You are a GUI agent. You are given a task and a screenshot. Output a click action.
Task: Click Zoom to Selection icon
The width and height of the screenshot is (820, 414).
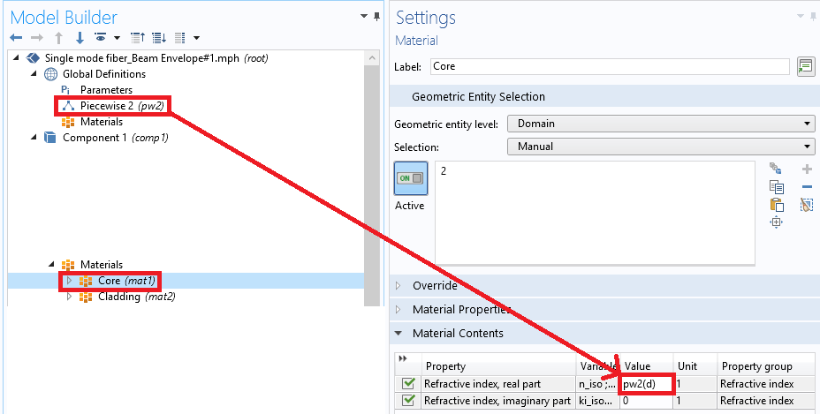pyautogui.click(x=777, y=222)
